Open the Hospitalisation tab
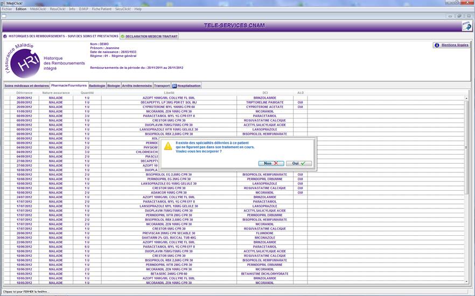This screenshot has height=296, width=475. (186, 86)
